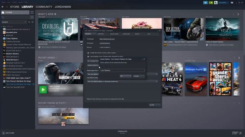245x137 pixels.
Task: Open the BPM overlay global settings dropdown
Action: [122, 81]
